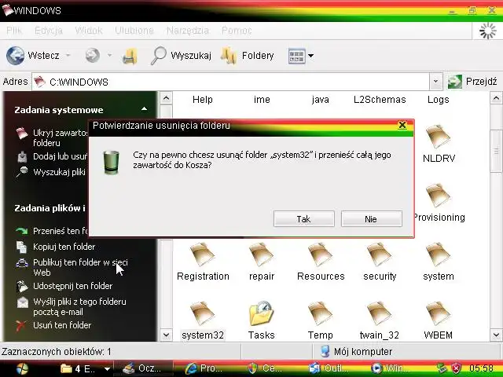Close the folder deletion confirmation dialog
The width and height of the screenshot is (503, 377).
(402, 125)
